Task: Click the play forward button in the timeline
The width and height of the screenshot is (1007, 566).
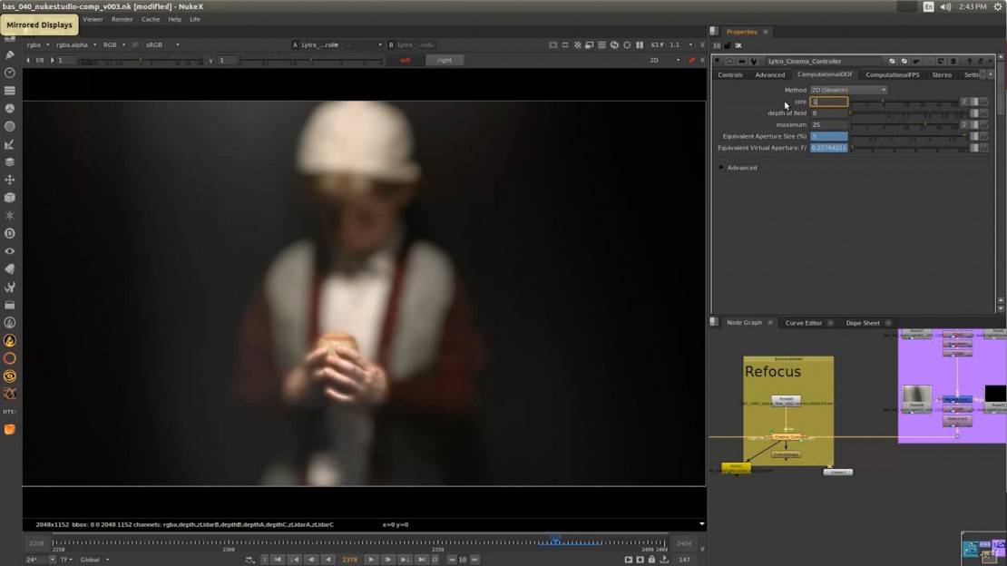Action: click(x=371, y=560)
